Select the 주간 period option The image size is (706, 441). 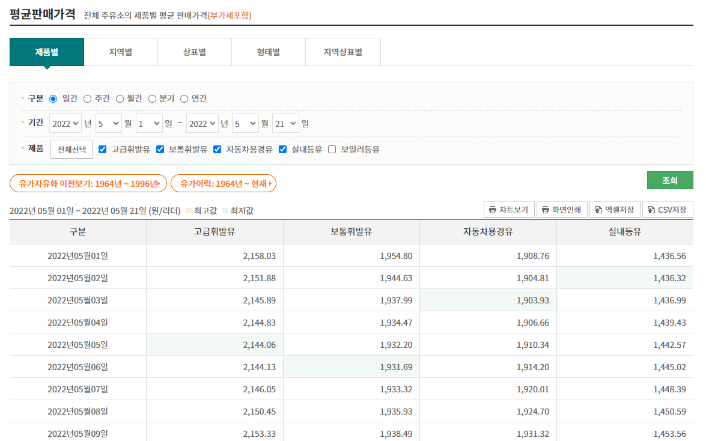point(87,99)
